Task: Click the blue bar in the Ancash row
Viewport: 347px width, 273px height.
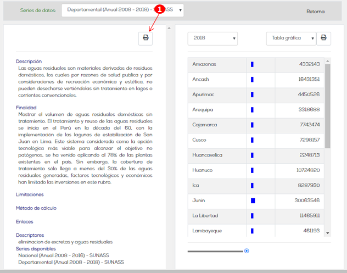Action: click(x=252, y=79)
